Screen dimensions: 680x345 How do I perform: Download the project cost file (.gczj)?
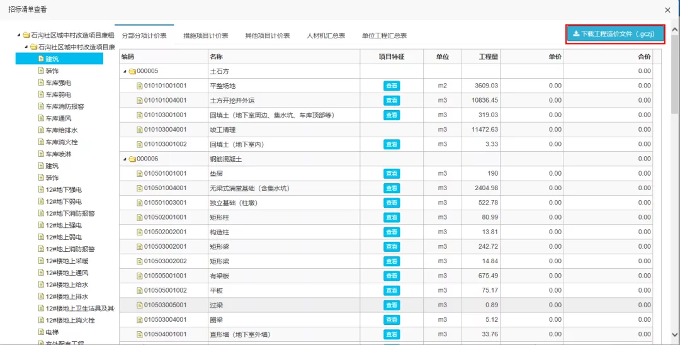pos(615,34)
